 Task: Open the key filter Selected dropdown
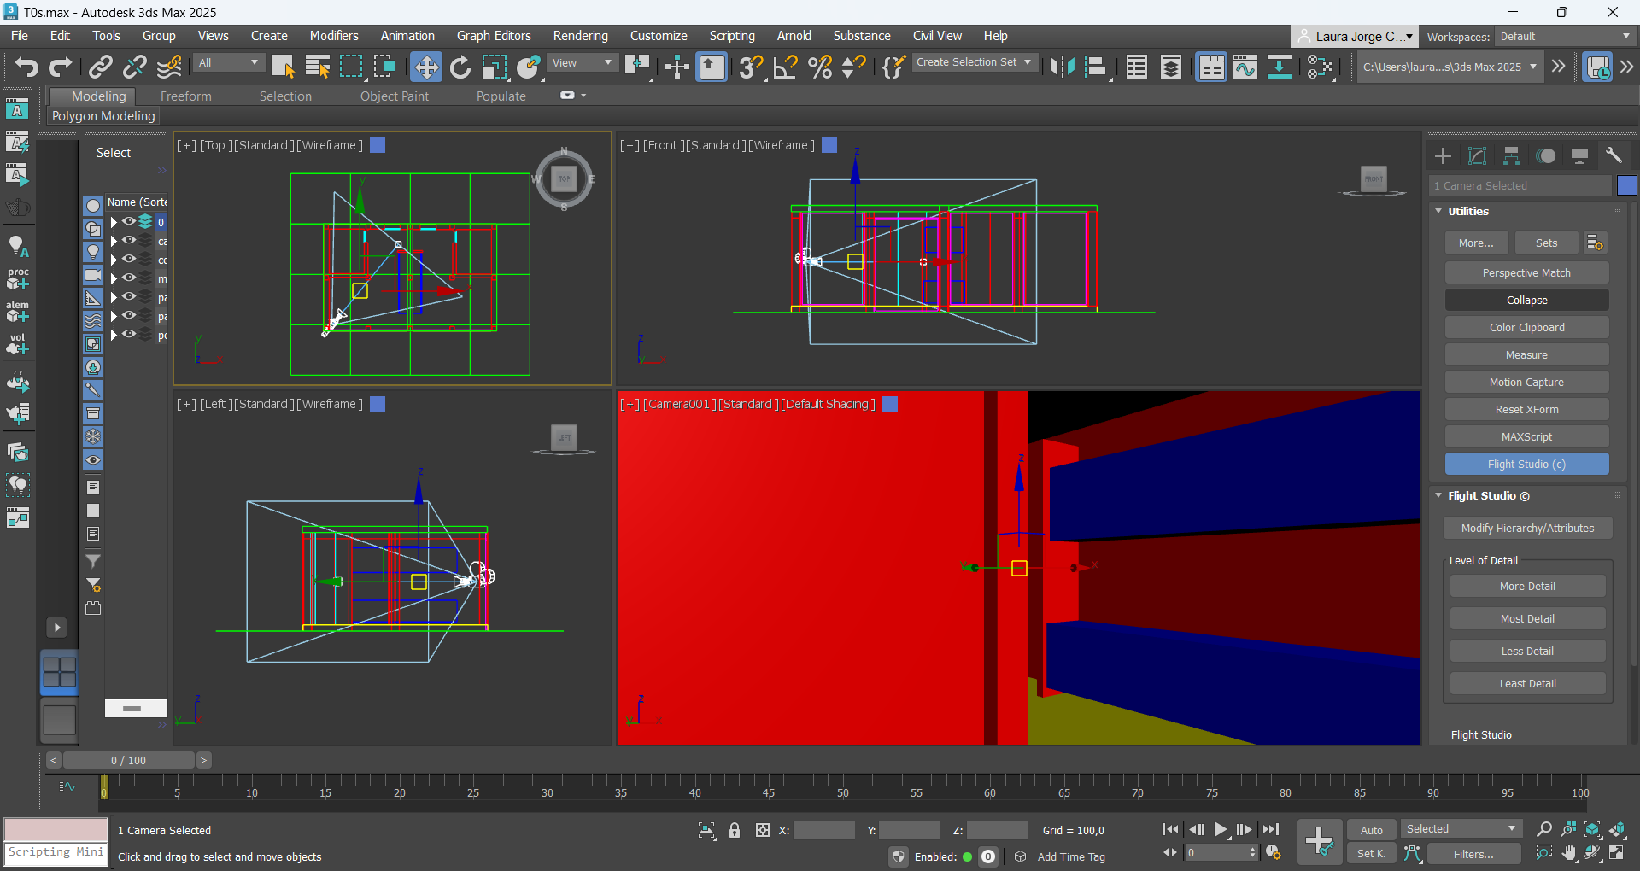(1461, 829)
